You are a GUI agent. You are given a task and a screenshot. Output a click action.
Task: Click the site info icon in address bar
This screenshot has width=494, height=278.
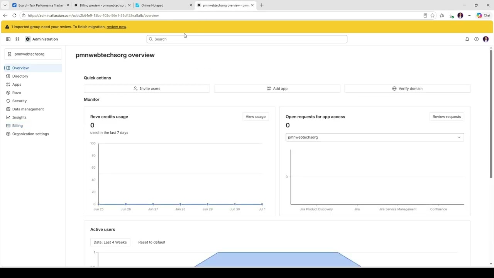tap(24, 15)
